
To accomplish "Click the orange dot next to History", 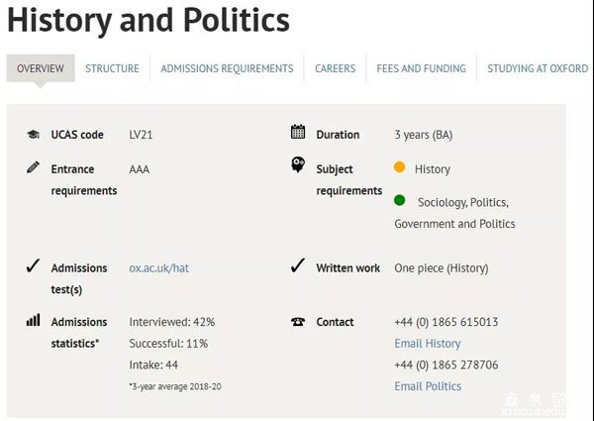I will 399,167.
